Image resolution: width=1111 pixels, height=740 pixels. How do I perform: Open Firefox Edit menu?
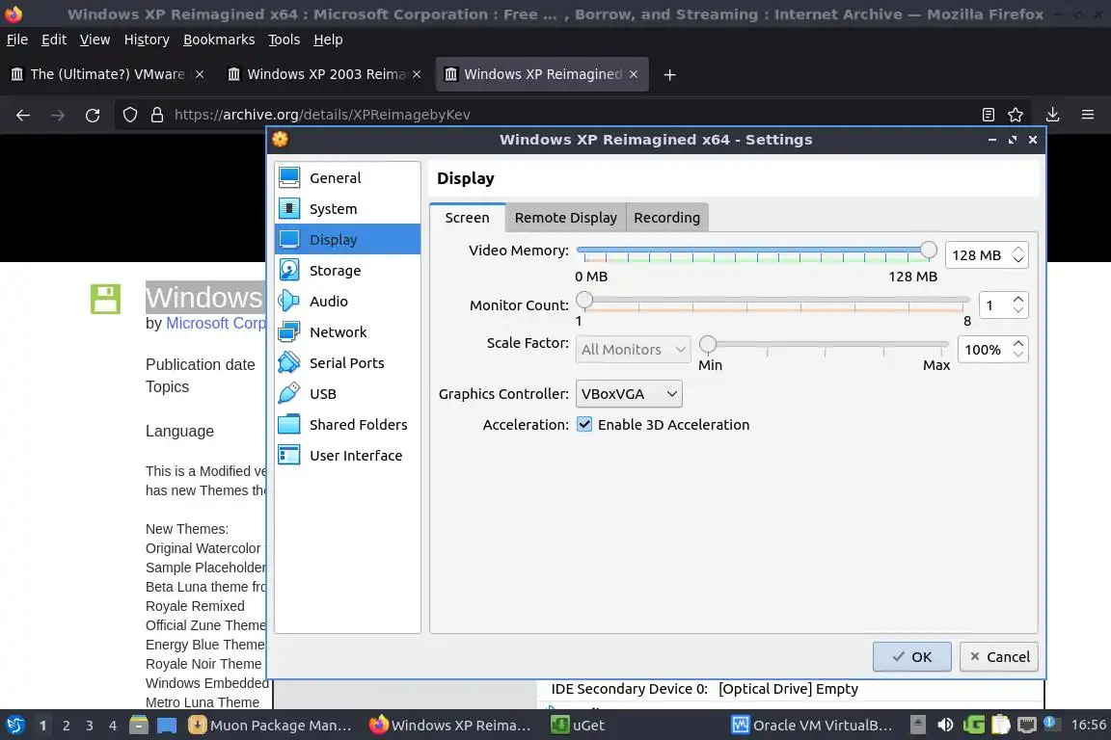[54, 40]
